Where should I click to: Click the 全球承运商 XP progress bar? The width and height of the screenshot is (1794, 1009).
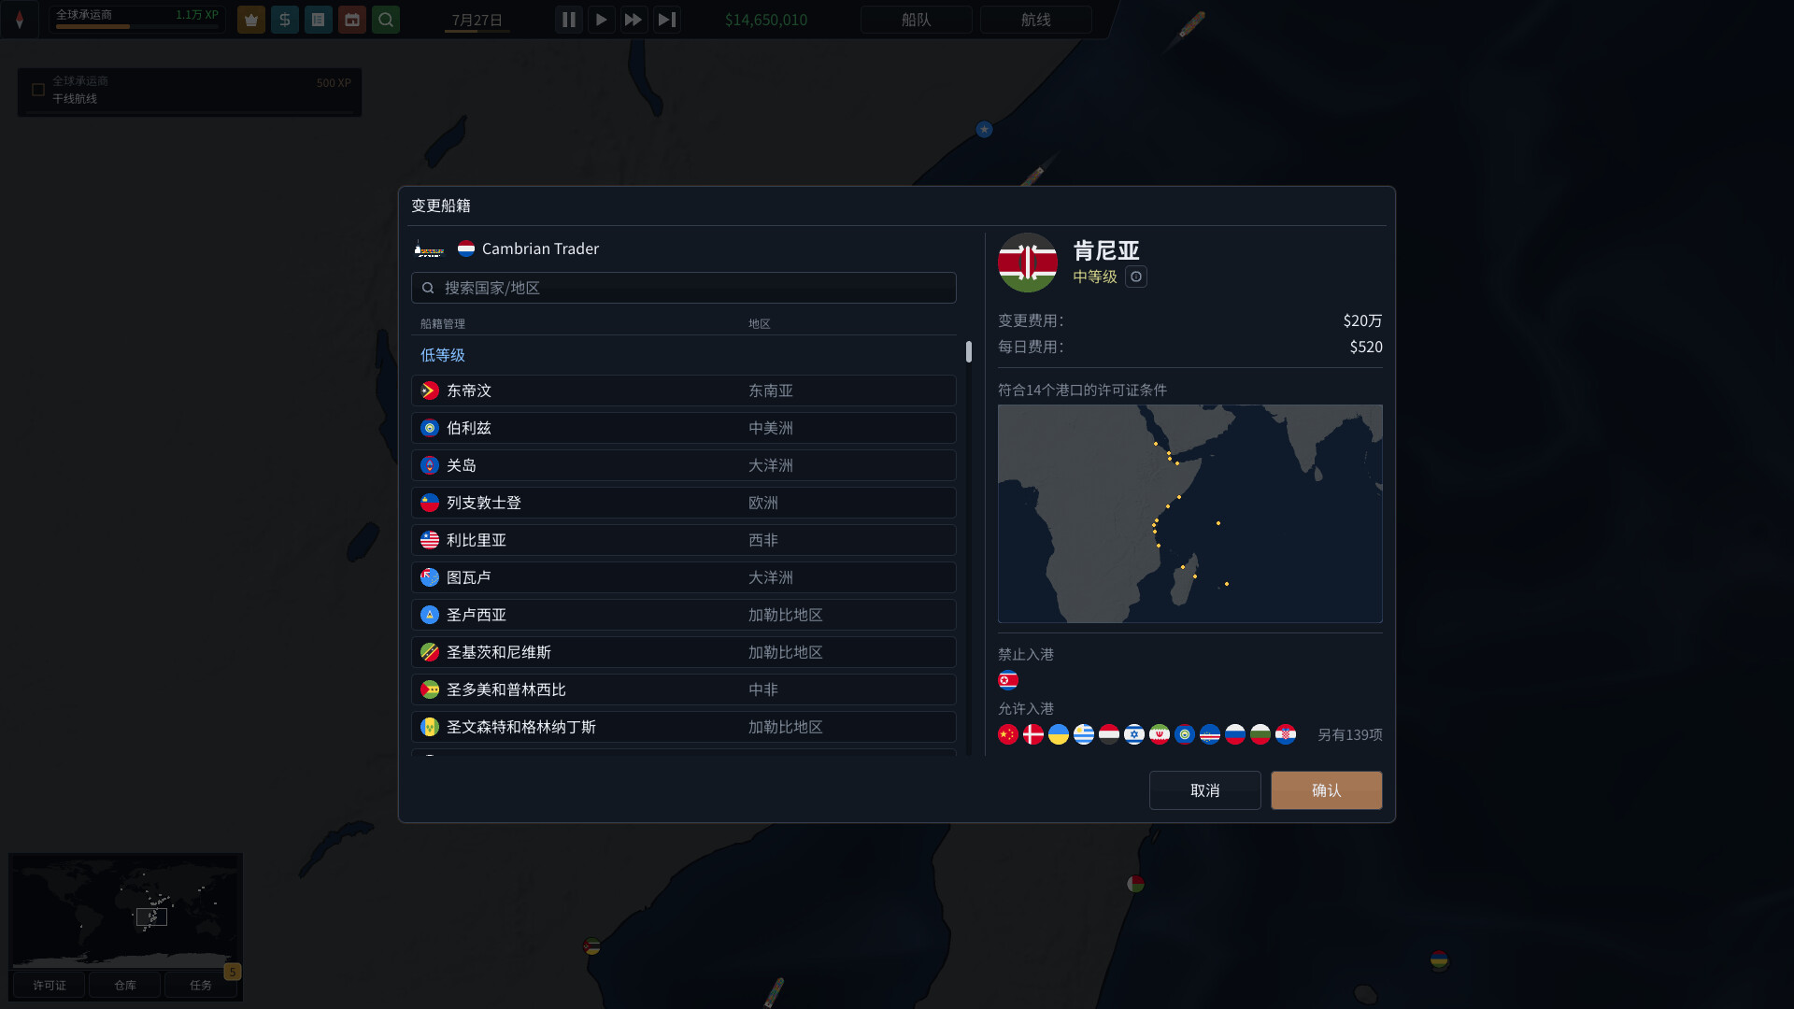click(136, 26)
